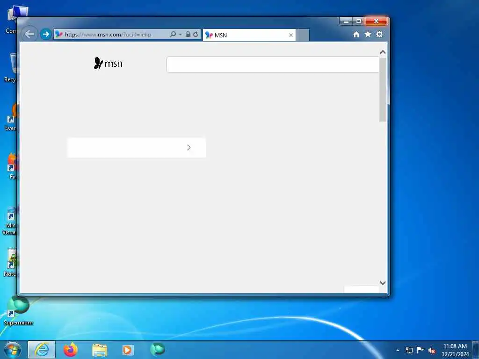
Task: Launch Supermium from the taskbar
Action: [158, 349]
